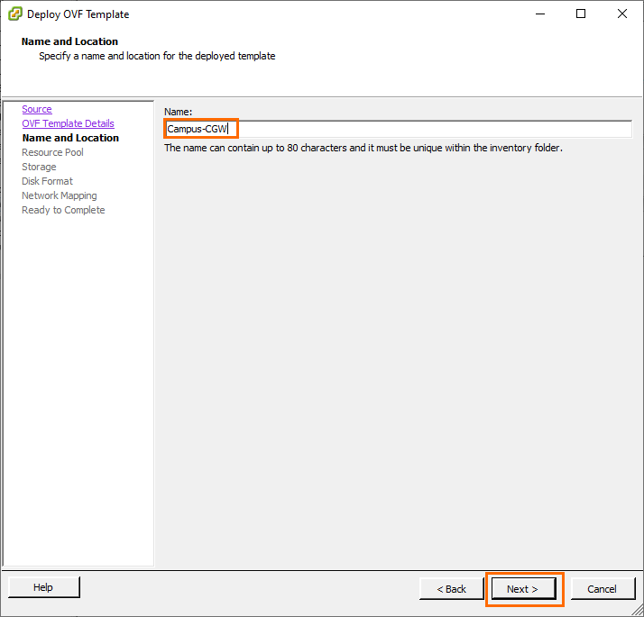Image resolution: width=644 pixels, height=617 pixels.
Task: Go back to the Source step link
Action: (37, 109)
